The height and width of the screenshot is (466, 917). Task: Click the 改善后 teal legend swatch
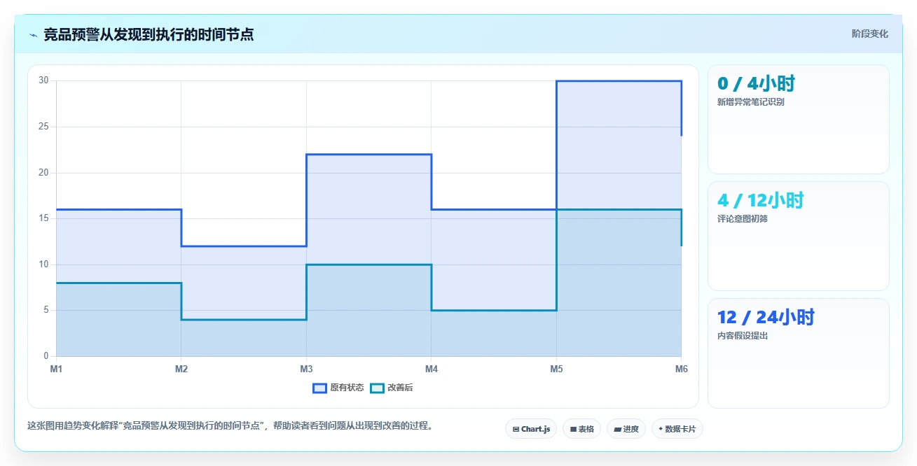tap(377, 388)
